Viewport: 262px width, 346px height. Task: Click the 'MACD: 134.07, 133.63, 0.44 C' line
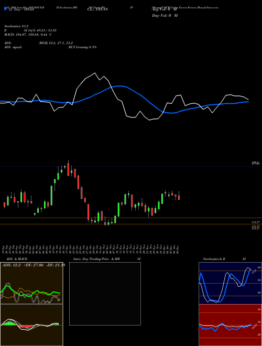tap(28, 35)
